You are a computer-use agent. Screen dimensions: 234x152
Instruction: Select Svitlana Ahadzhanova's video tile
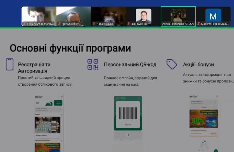(x=39, y=16)
